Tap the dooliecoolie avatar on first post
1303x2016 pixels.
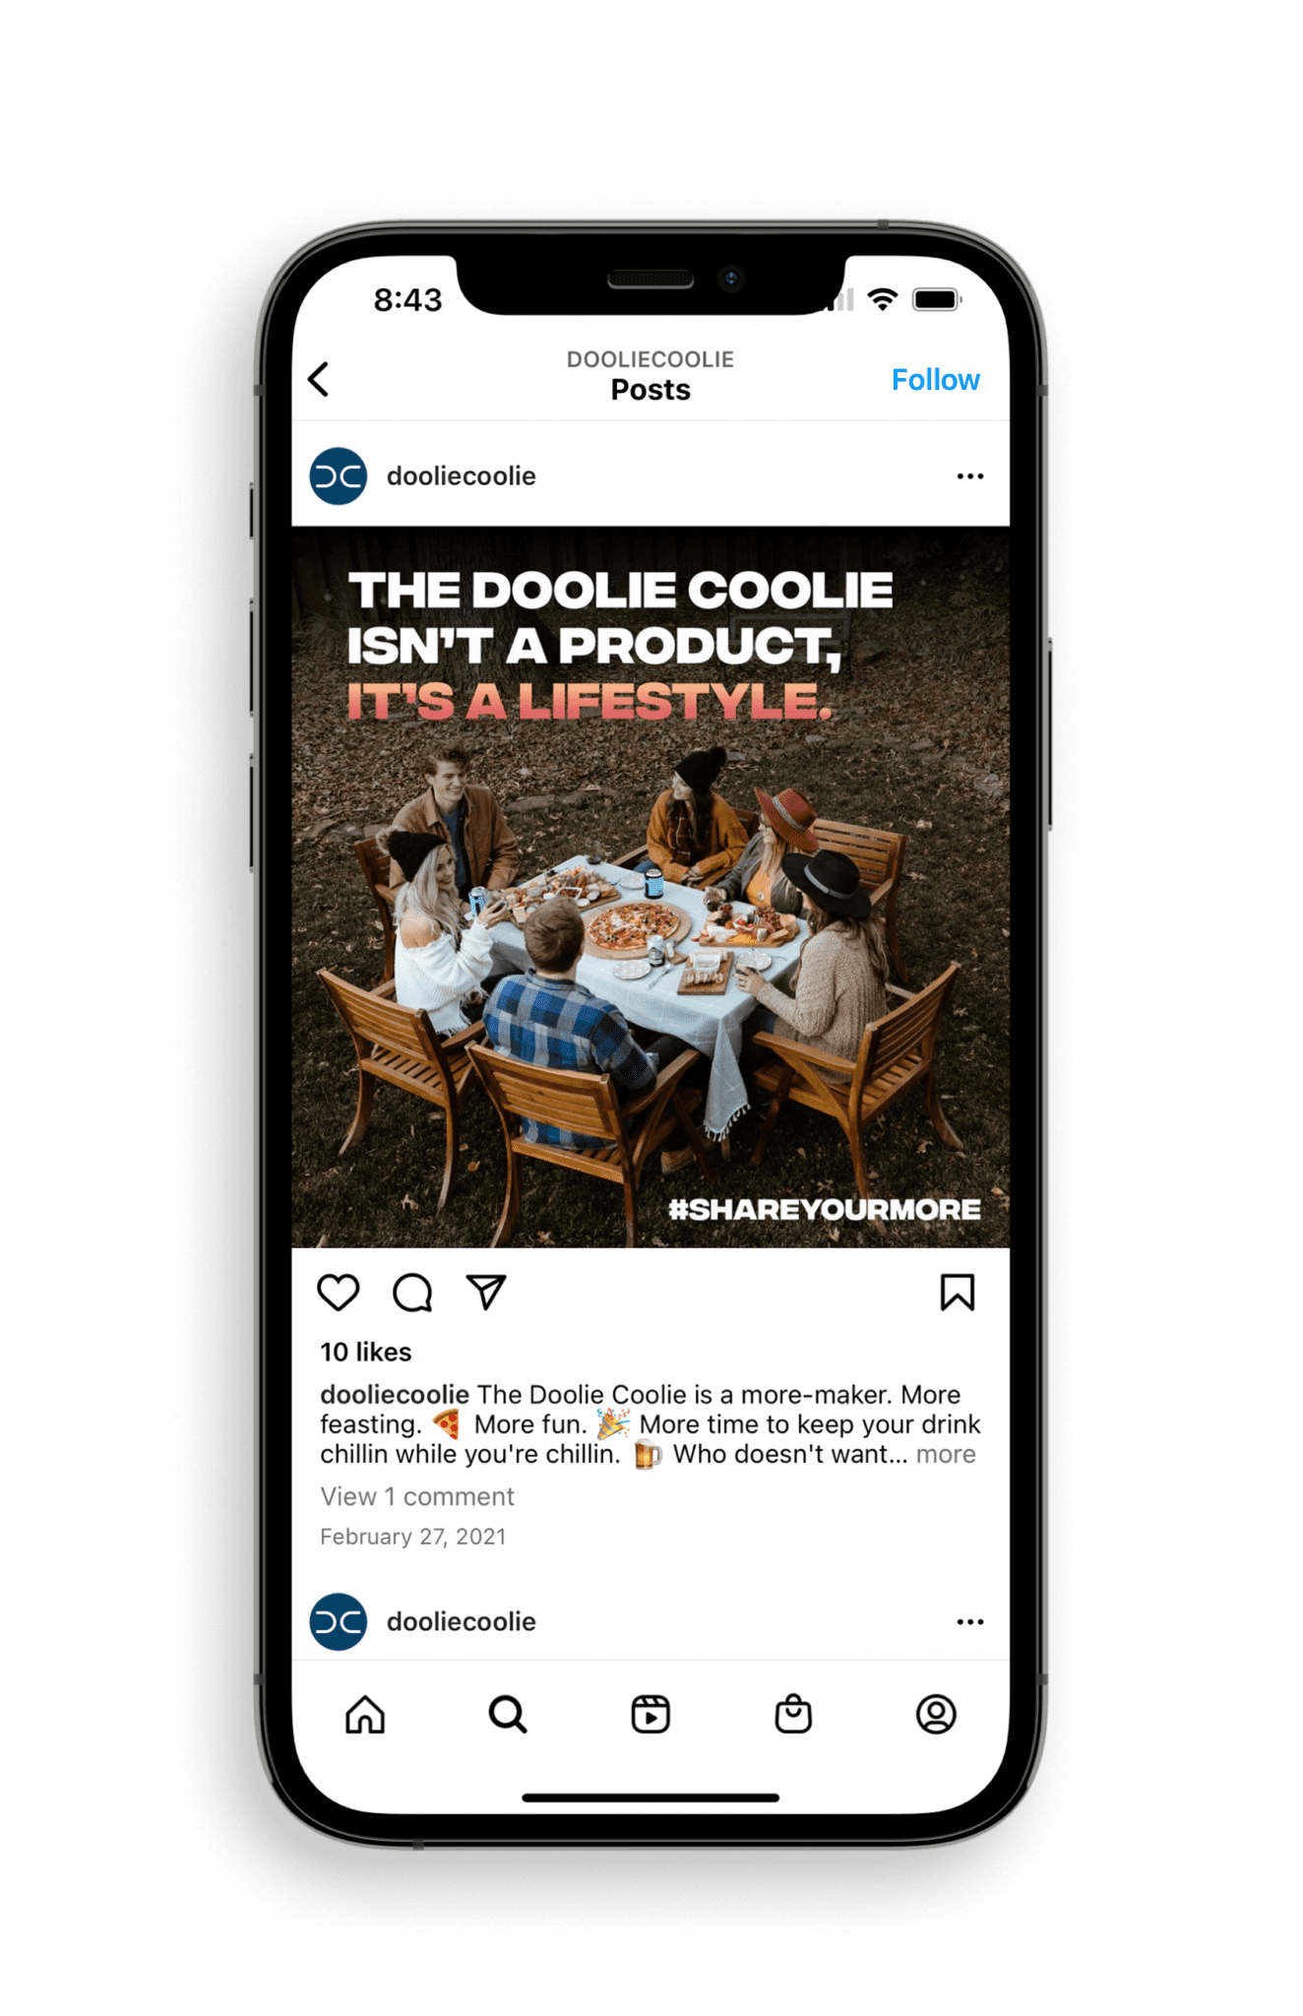click(339, 476)
